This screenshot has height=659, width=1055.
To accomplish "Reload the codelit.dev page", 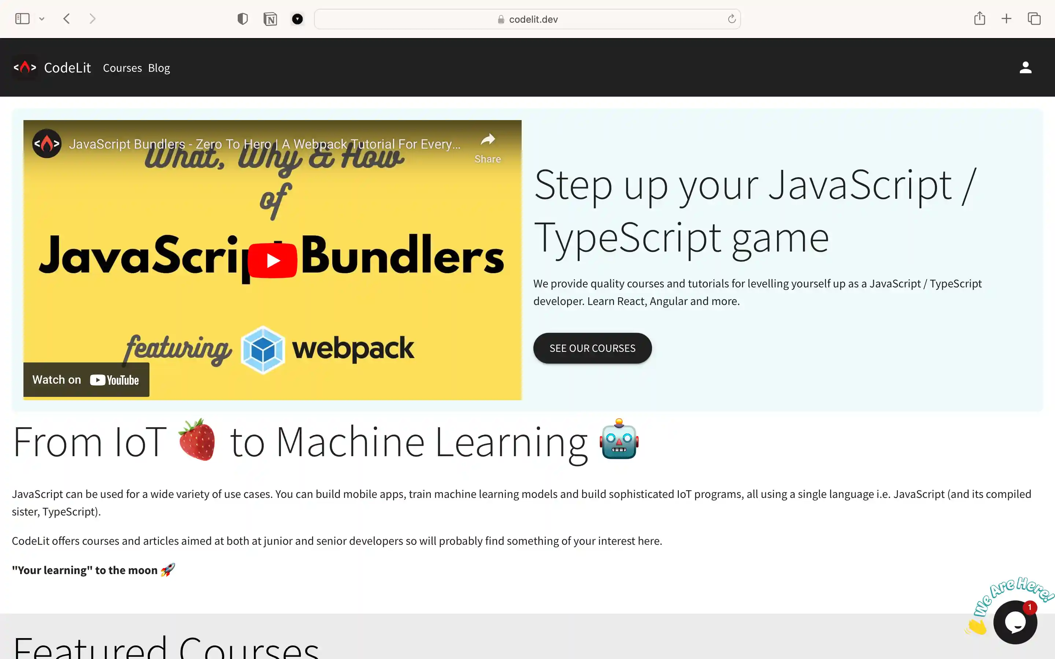I will click(731, 19).
